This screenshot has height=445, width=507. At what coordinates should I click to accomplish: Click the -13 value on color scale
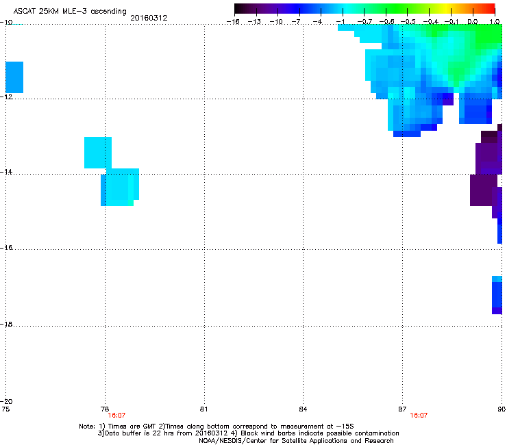(254, 22)
